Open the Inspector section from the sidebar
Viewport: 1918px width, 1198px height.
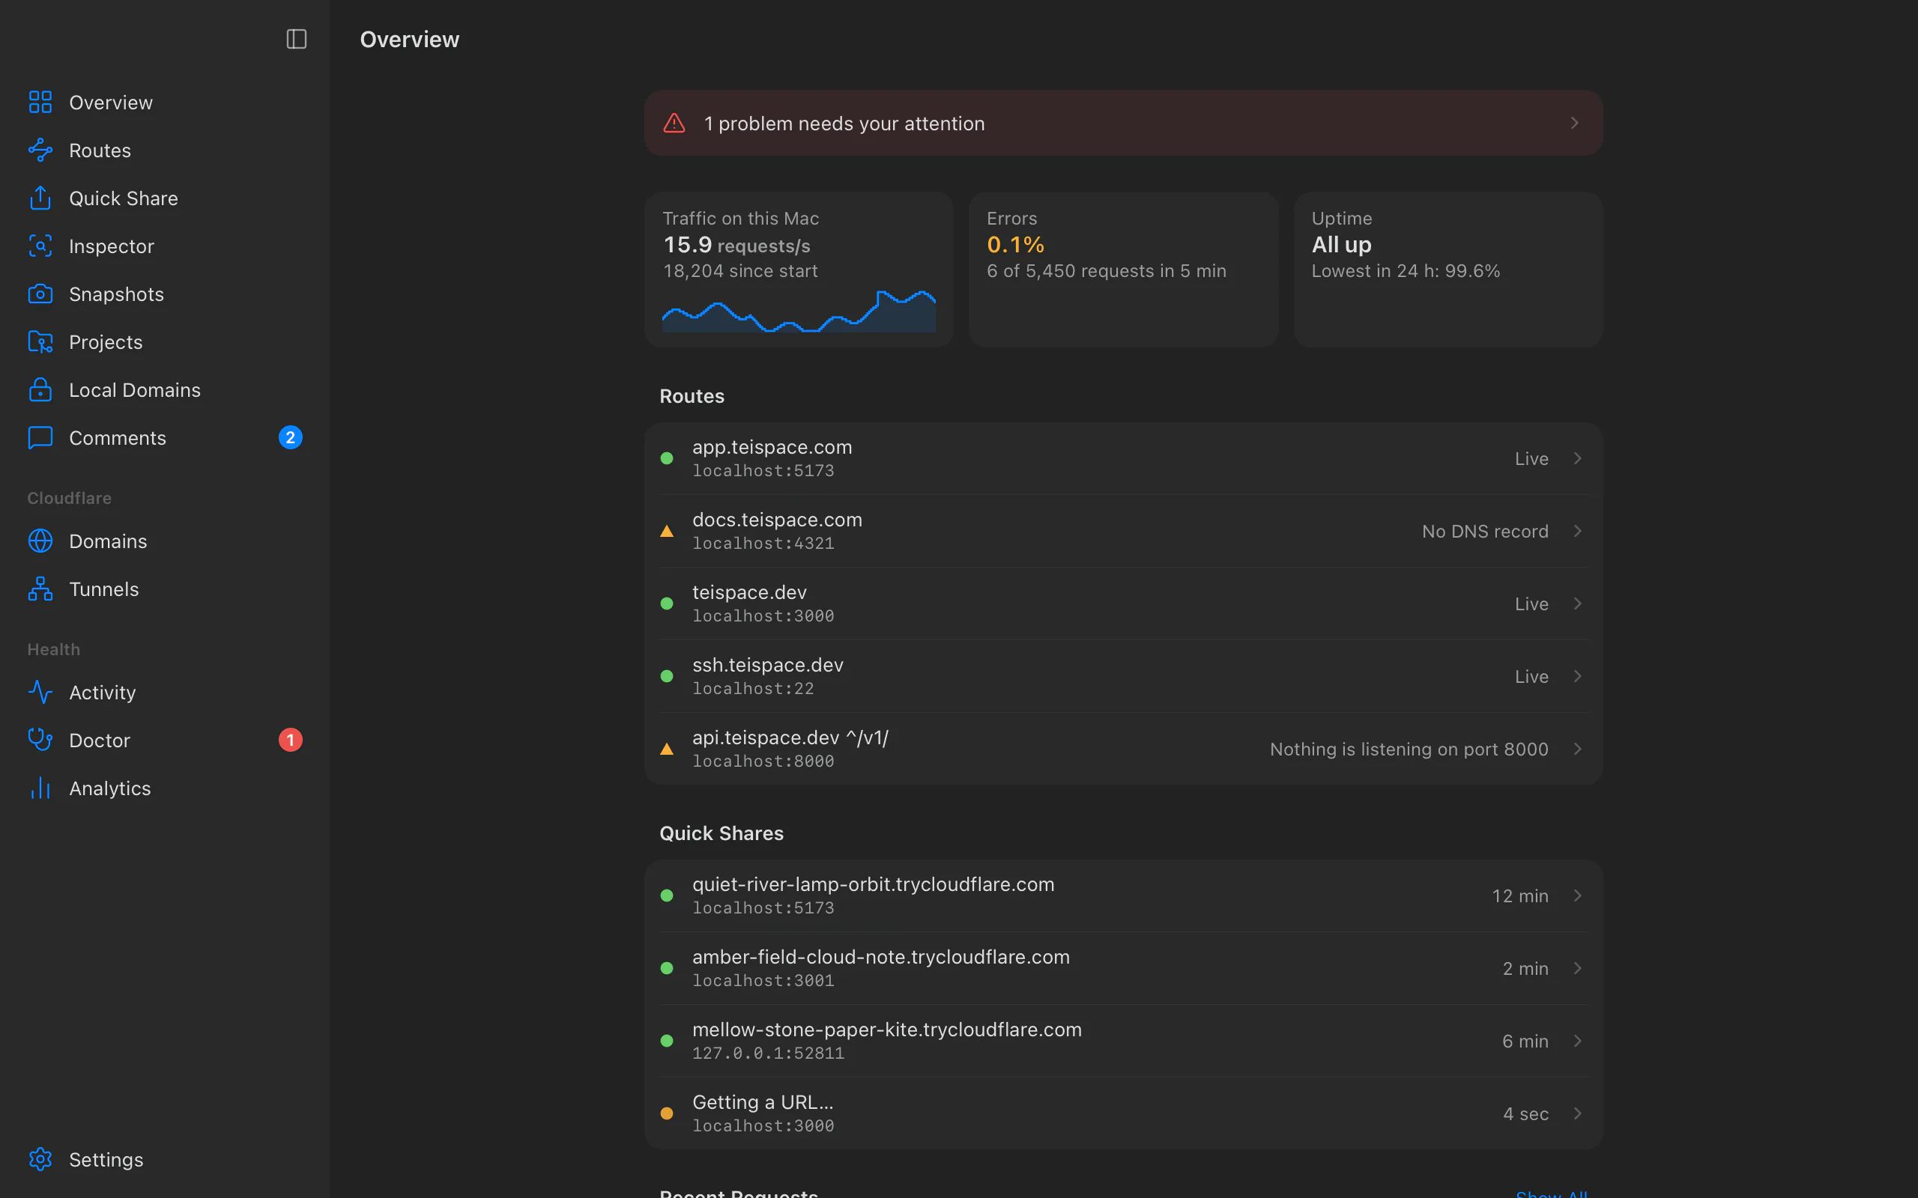tap(165, 246)
